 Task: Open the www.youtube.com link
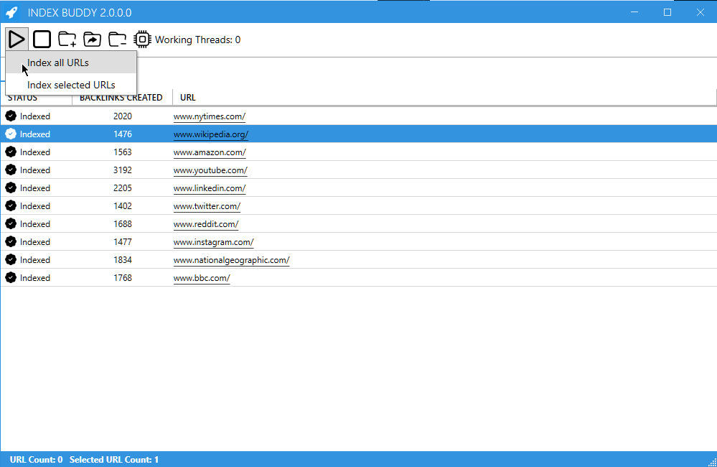coord(210,170)
